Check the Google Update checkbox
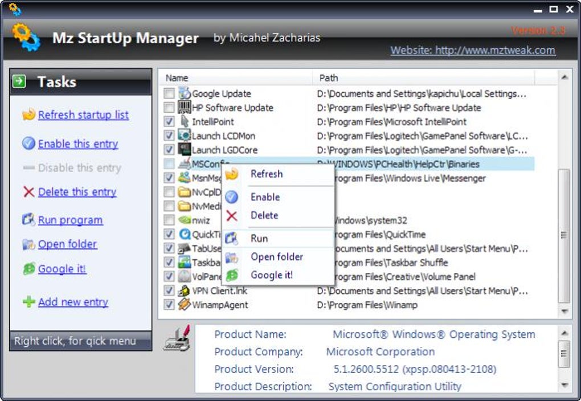581x401 pixels. pos(169,93)
